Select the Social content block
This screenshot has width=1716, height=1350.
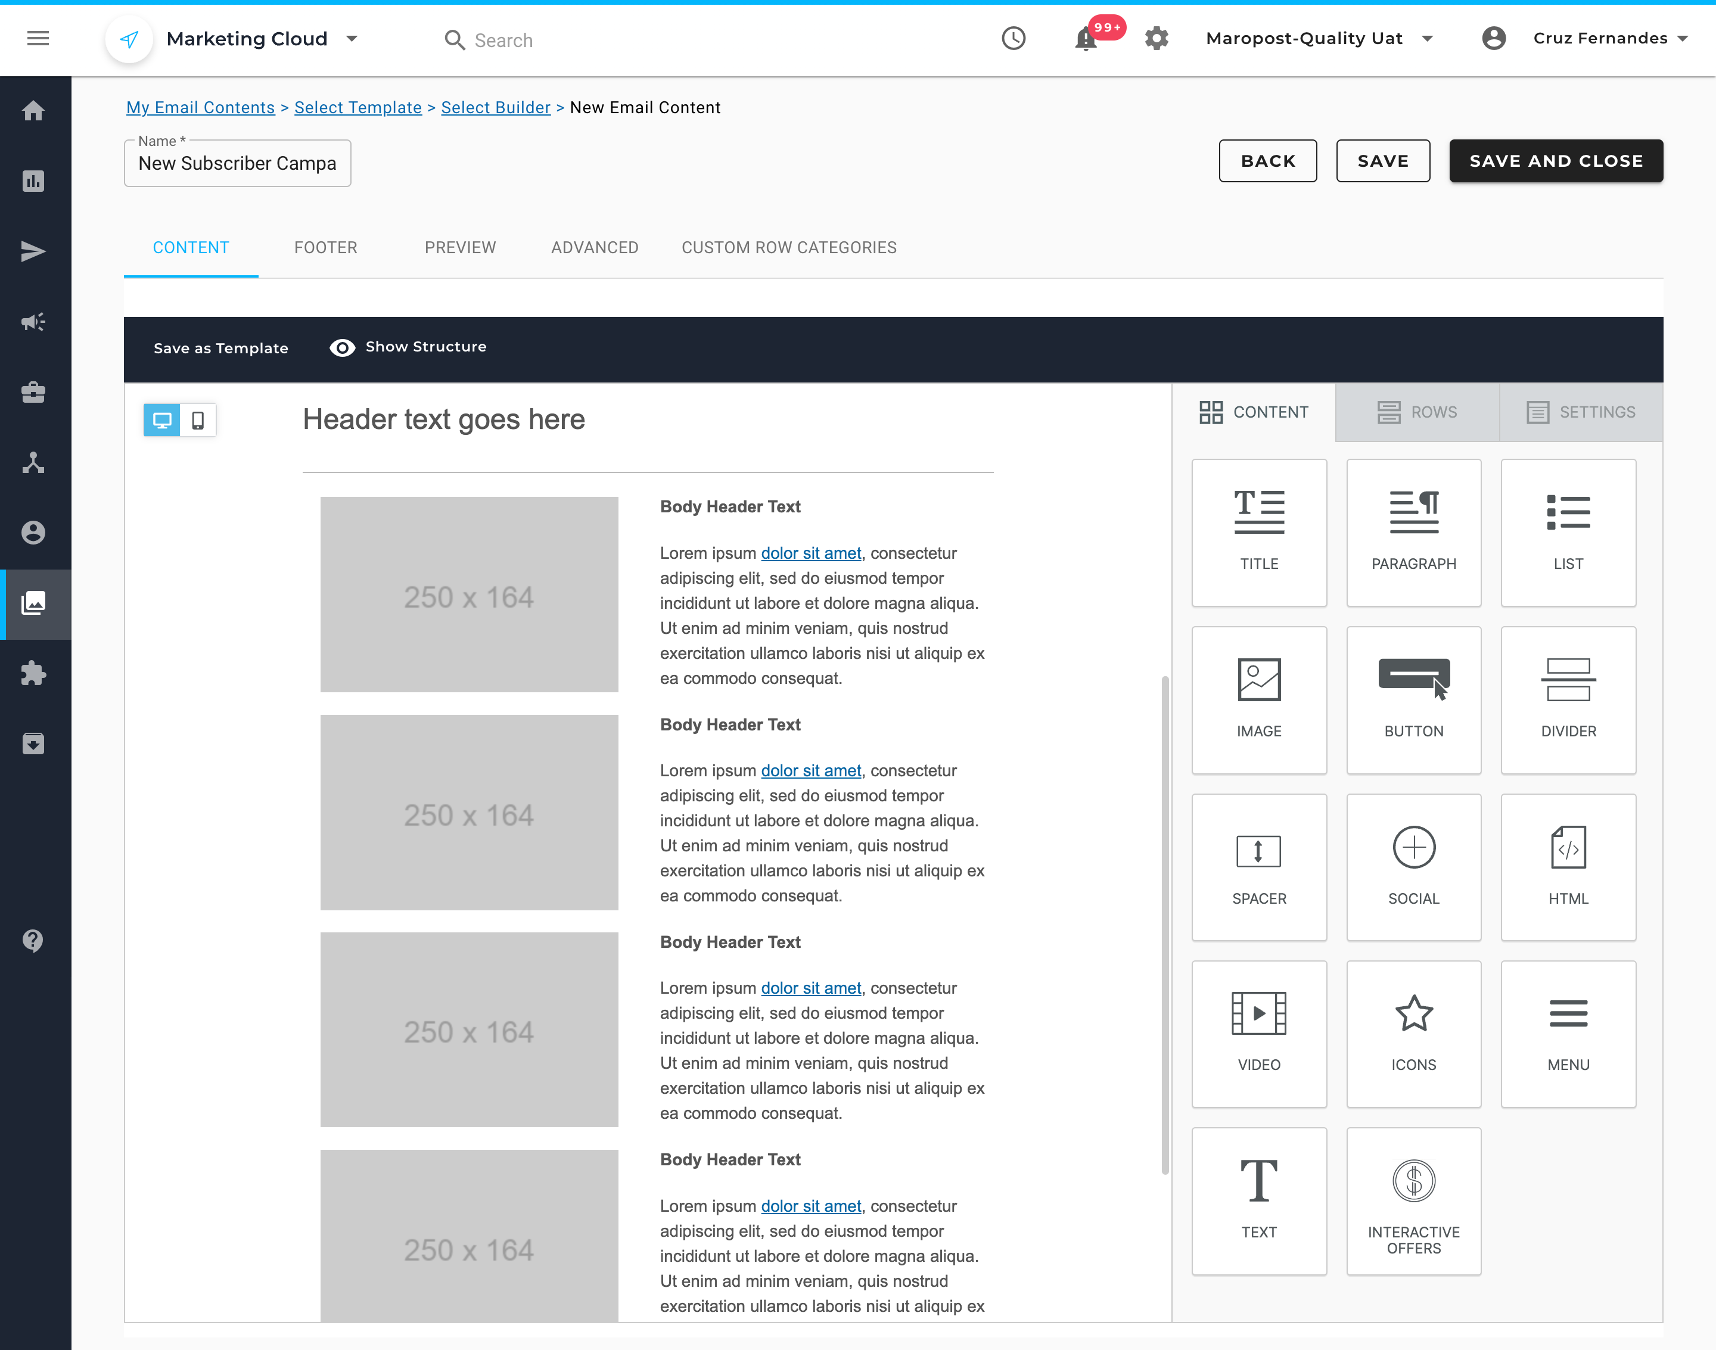click(1413, 866)
